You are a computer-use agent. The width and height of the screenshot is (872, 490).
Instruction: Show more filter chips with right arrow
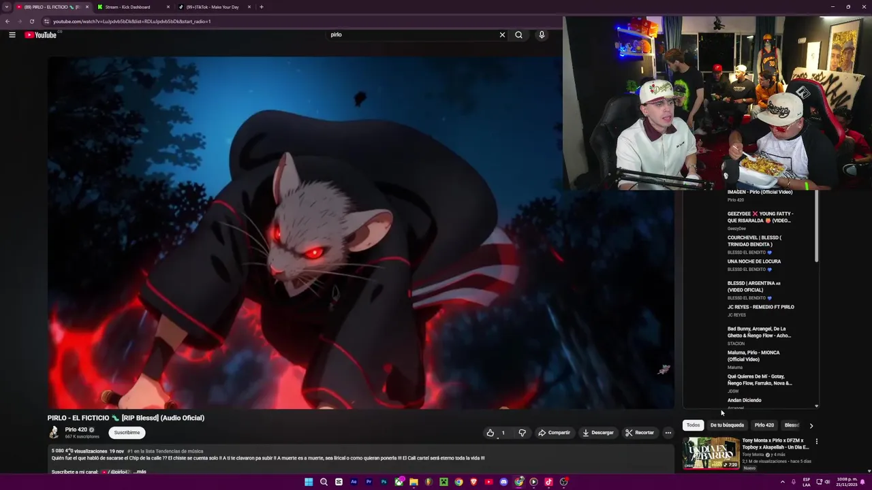coord(811,425)
